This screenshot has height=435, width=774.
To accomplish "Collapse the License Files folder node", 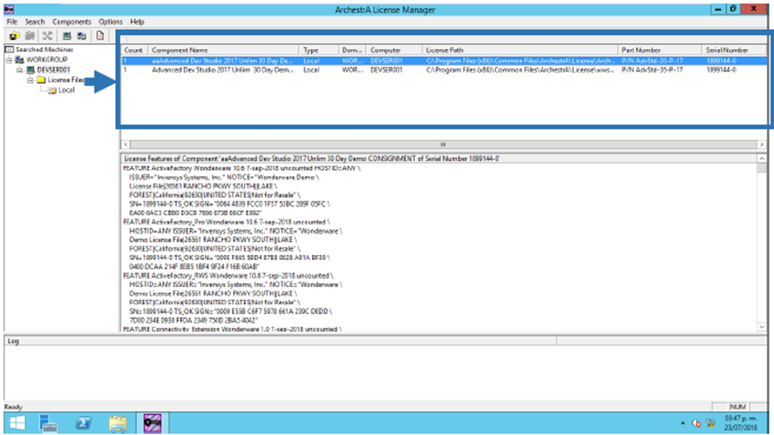I will point(29,80).
